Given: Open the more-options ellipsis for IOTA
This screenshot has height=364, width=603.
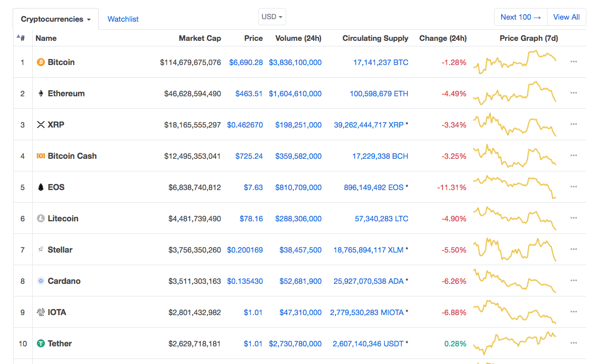Looking at the screenshot, I should [x=573, y=312].
